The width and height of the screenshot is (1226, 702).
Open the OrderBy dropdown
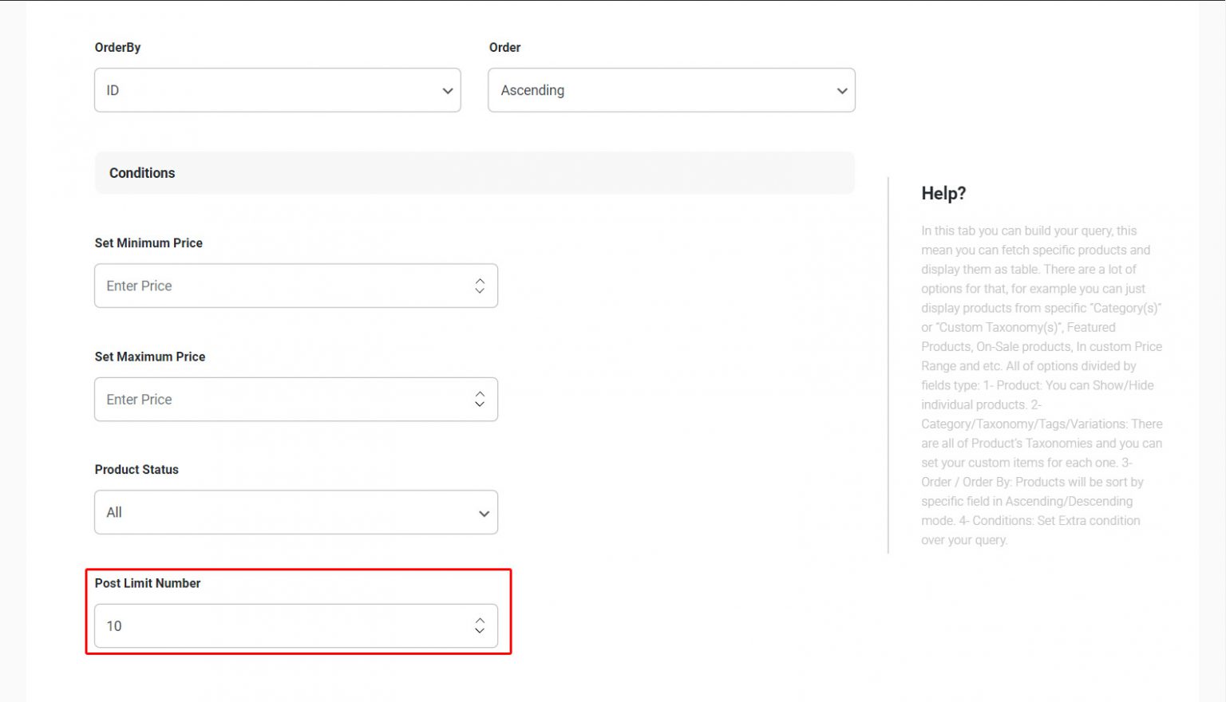click(277, 90)
